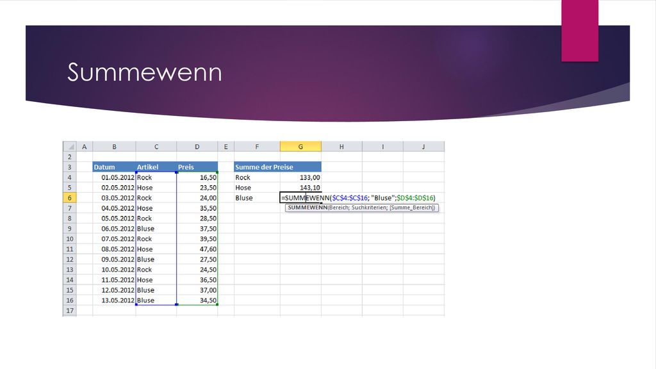656x369 pixels.
Task: Click Bluse in Artikel row 9
Action: [x=156, y=229]
